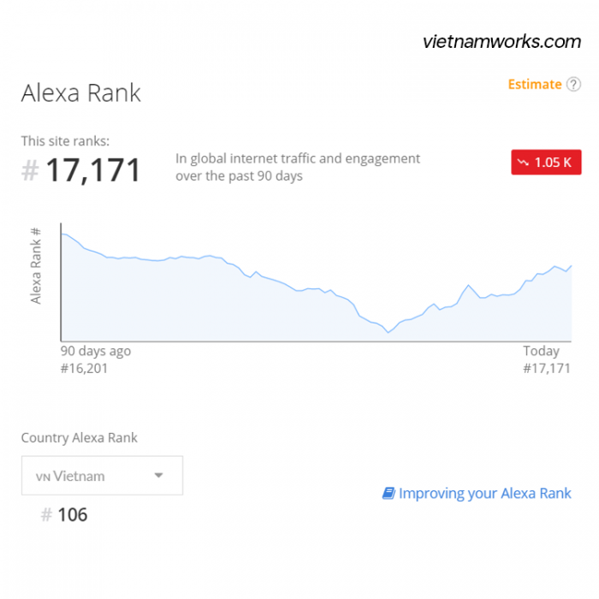This screenshot has width=599, height=599.
Task: Click the gray hash symbol before 17,171
Action: click(30, 170)
